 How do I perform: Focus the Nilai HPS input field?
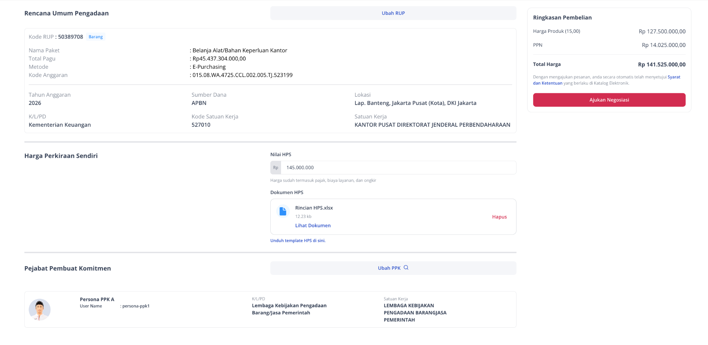[x=398, y=167]
